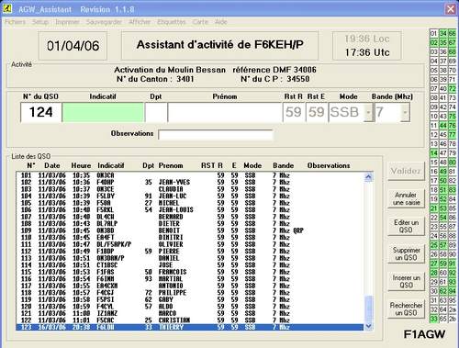Select QSO row 117 EA4CXN ANTONIO
Screen dimensions: 459x348
[x=190, y=286]
